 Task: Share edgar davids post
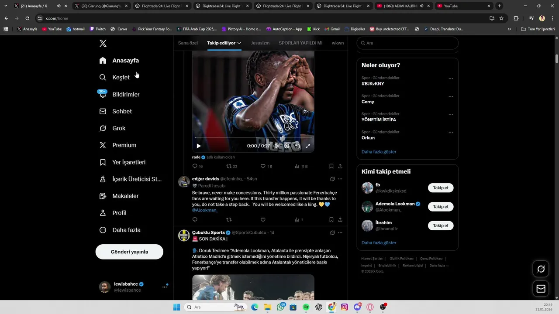(340, 220)
